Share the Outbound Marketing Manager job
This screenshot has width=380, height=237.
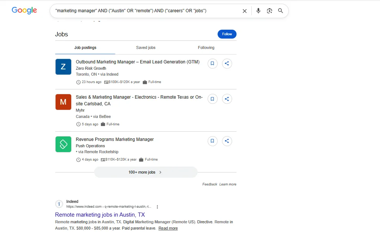tap(227, 63)
